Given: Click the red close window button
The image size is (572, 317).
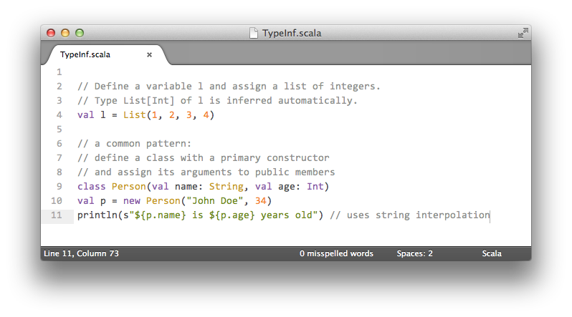Looking at the screenshot, I should 51,33.
